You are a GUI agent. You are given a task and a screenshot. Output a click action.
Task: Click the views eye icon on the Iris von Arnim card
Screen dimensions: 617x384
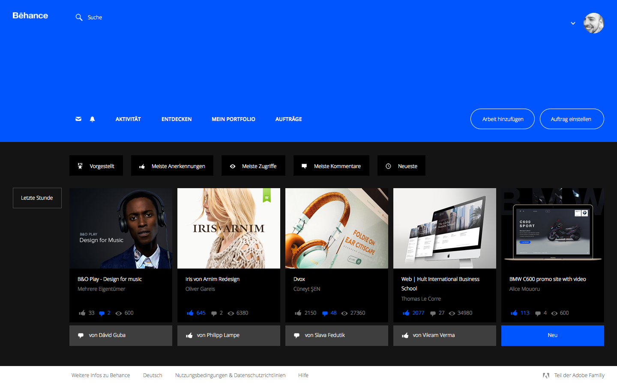pyautogui.click(x=231, y=313)
